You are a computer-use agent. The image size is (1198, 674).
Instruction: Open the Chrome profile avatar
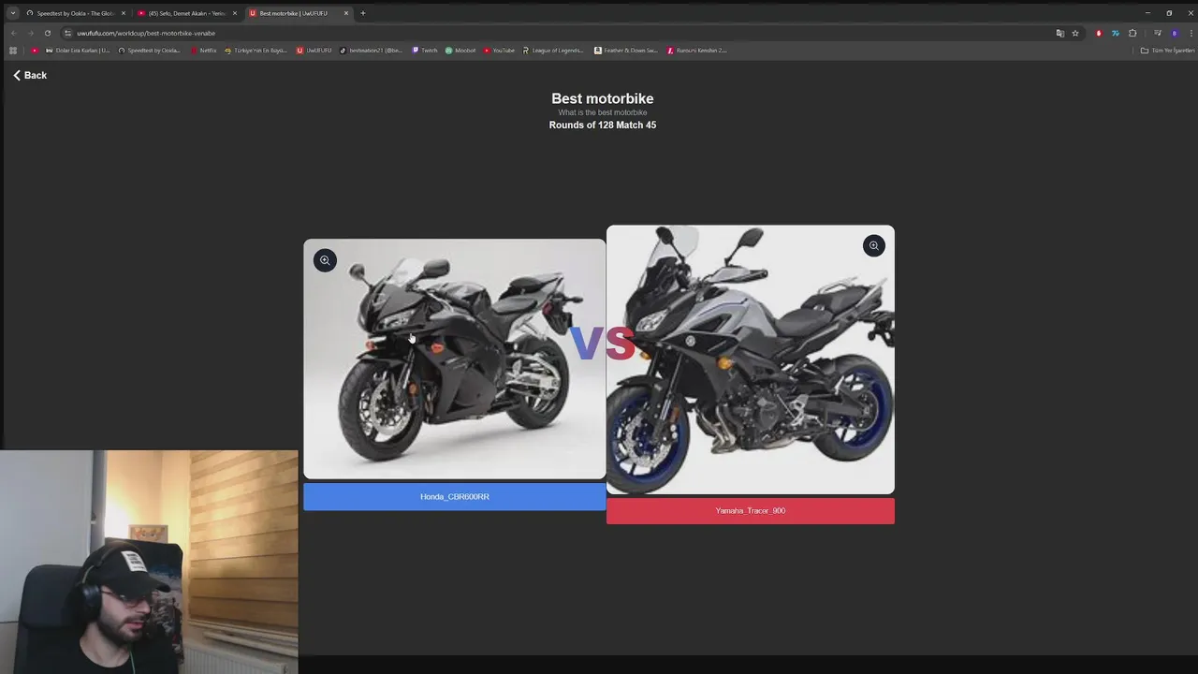click(x=1175, y=33)
